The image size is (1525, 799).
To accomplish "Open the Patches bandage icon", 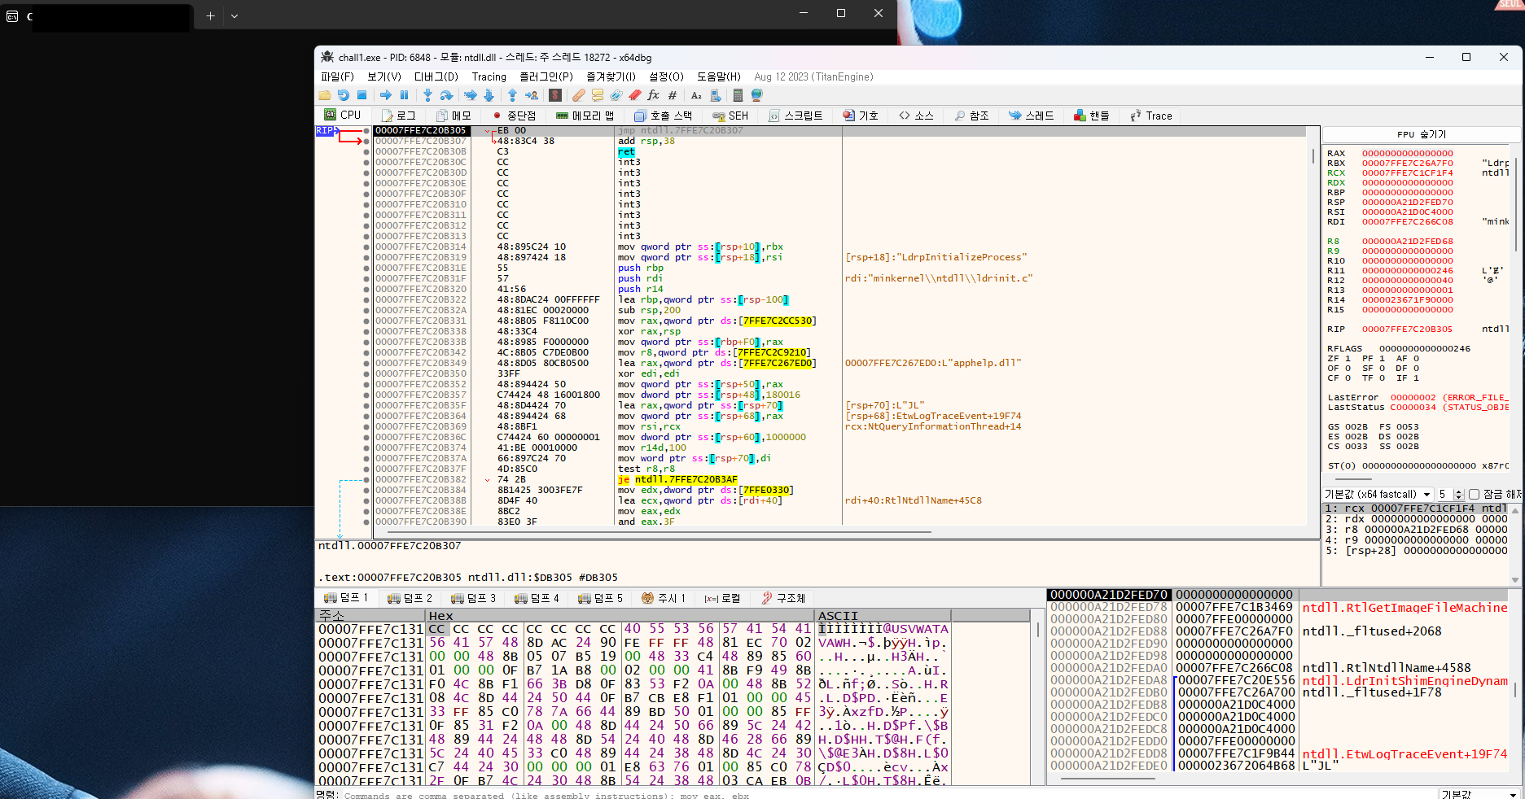I will (579, 95).
